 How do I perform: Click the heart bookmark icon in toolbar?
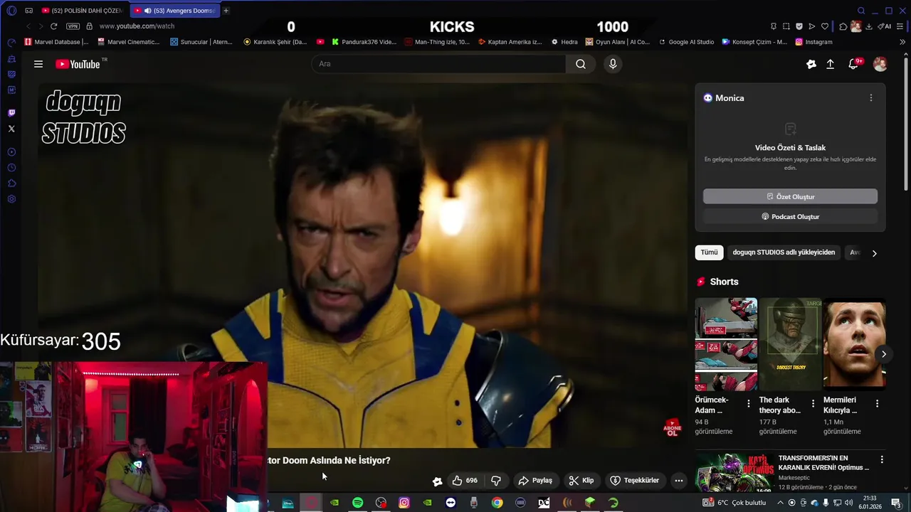[x=825, y=26]
